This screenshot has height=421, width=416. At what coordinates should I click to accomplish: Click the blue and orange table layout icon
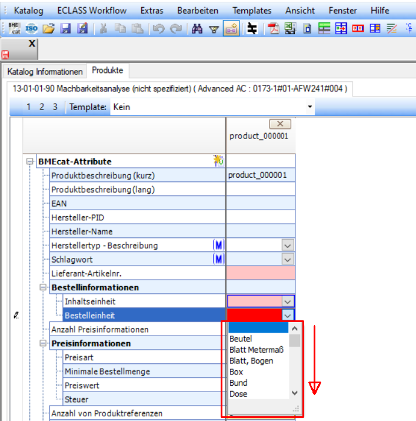point(375,28)
